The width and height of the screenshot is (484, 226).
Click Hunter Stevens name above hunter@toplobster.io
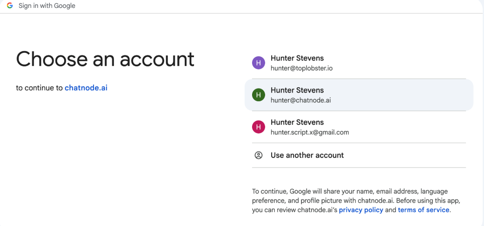(x=297, y=58)
